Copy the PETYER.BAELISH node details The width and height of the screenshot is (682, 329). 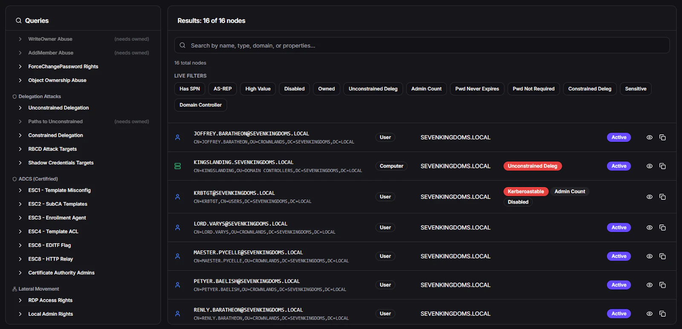(662, 285)
